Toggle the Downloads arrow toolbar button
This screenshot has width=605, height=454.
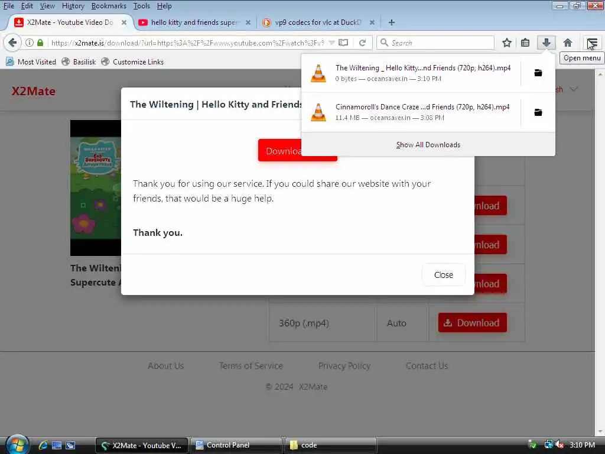point(547,43)
